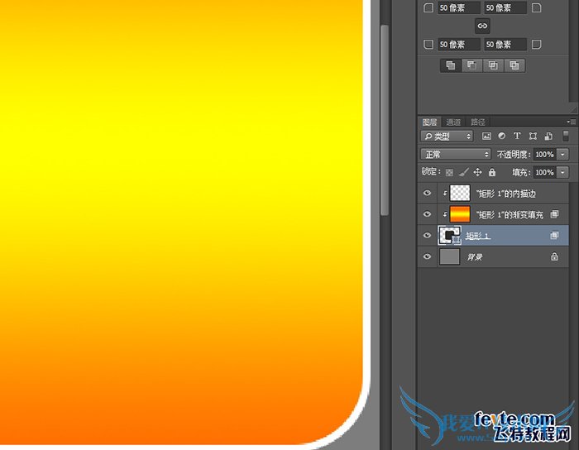This screenshot has height=450, width=579.
Task: Filter layers by adjustment layers icon
Action: (501, 136)
